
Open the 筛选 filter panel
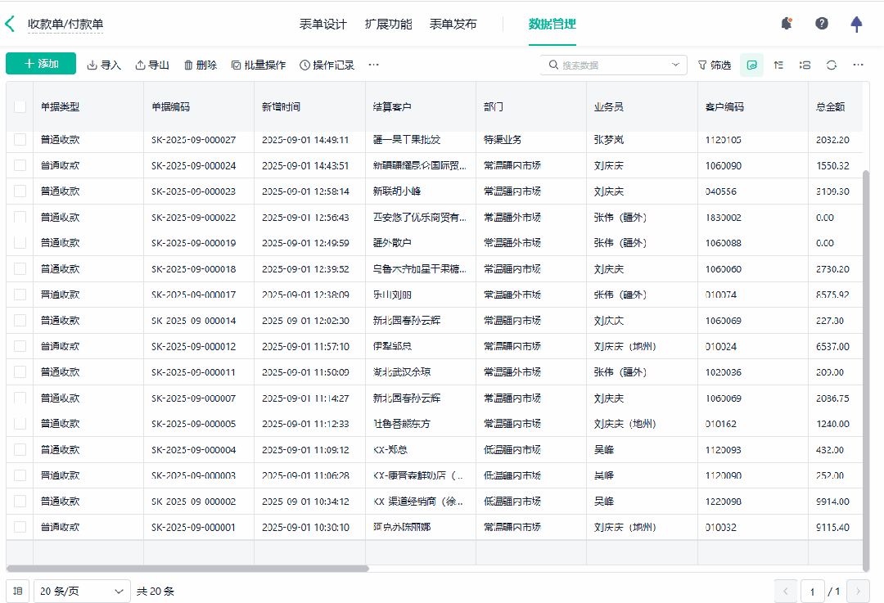(715, 65)
